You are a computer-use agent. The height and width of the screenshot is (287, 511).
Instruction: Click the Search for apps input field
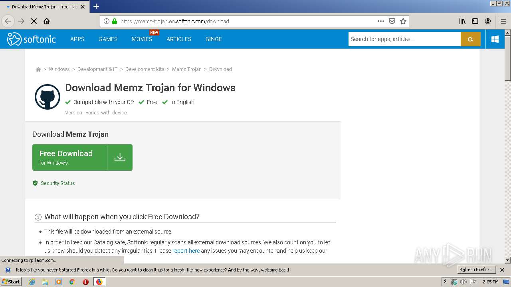point(404,39)
